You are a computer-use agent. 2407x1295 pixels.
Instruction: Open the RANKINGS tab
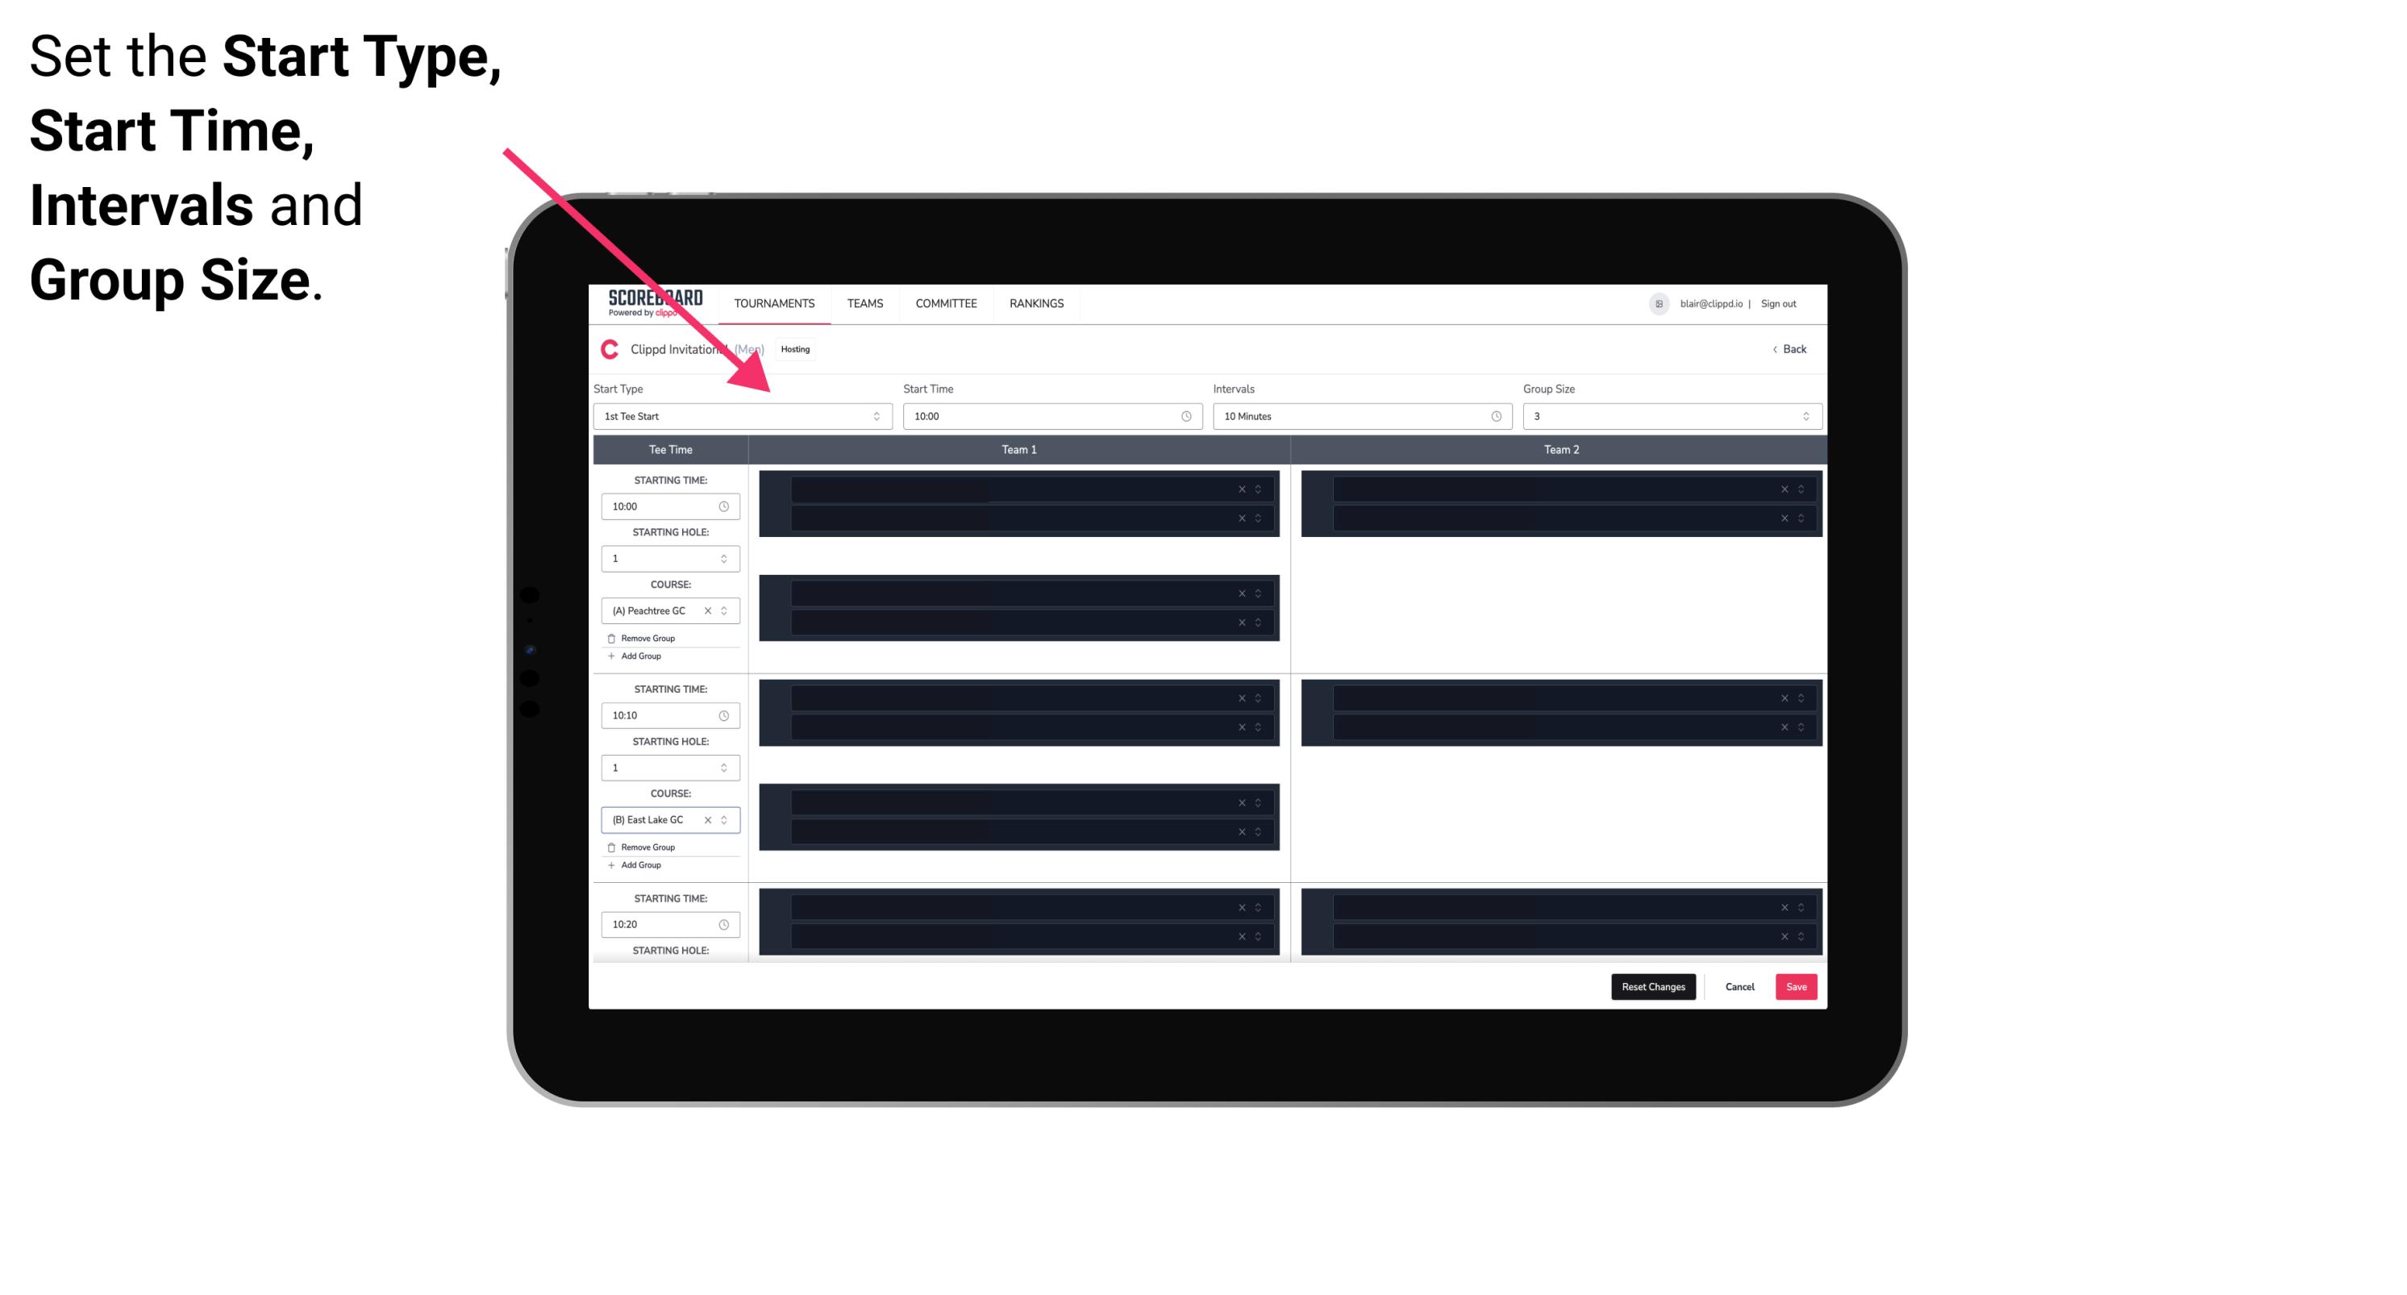tap(1038, 303)
